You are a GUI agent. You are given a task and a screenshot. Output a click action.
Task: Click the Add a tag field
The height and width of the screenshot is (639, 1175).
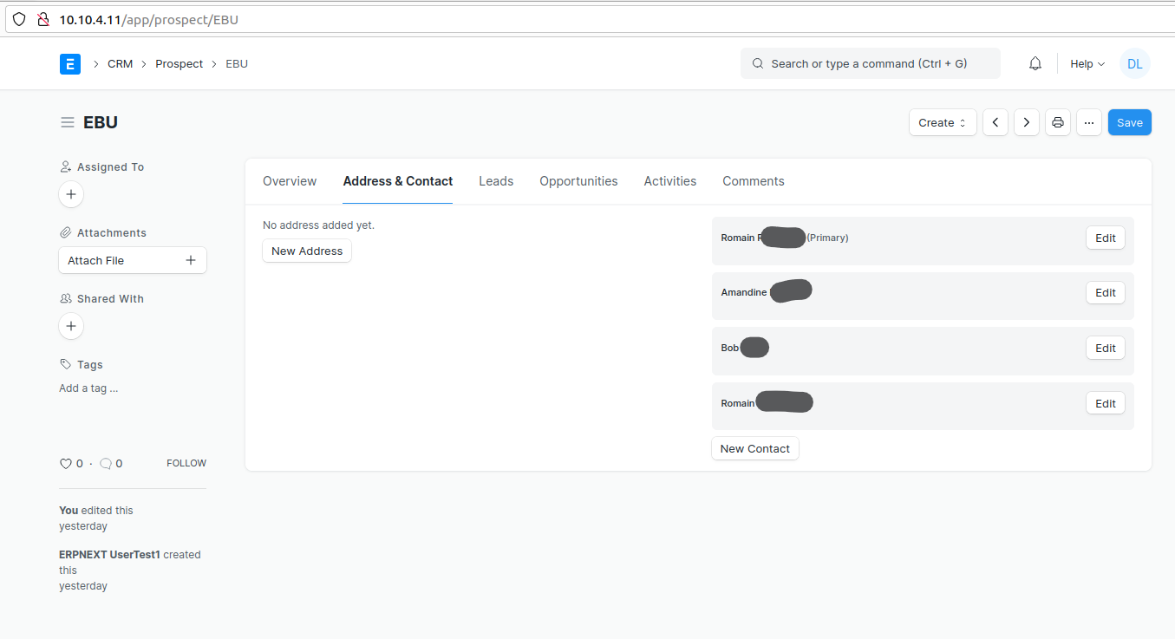[x=88, y=388]
